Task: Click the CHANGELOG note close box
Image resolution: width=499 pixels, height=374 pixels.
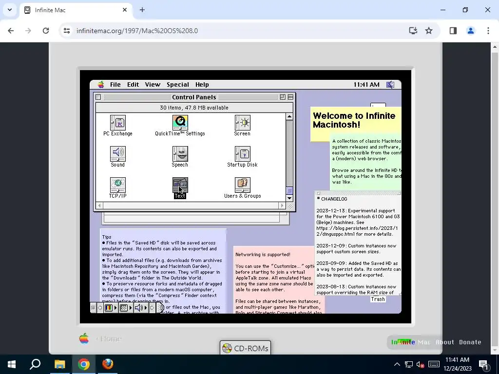Action: tap(318, 193)
